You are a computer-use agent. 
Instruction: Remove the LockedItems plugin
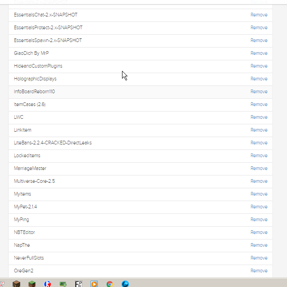259,156
